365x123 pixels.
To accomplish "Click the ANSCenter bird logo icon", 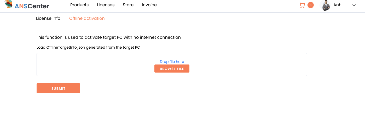I will click(9, 4).
